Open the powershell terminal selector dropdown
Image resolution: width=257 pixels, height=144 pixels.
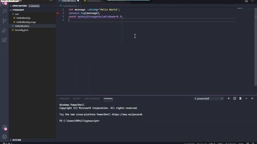coord(208,99)
